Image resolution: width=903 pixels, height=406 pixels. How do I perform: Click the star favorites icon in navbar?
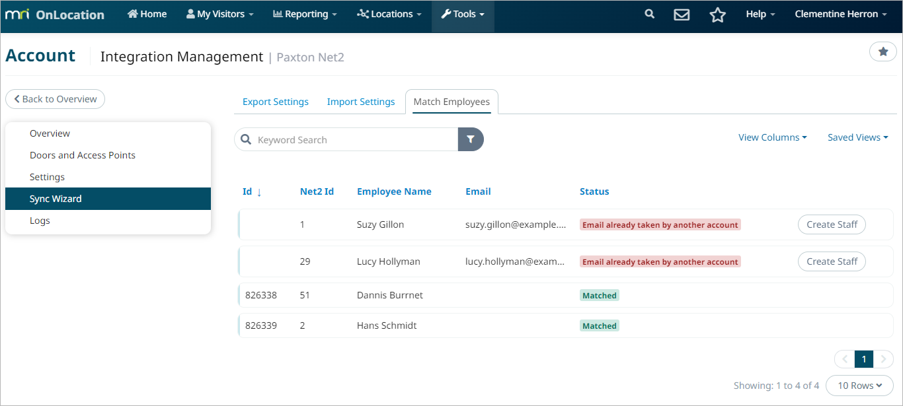click(x=717, y=15)
